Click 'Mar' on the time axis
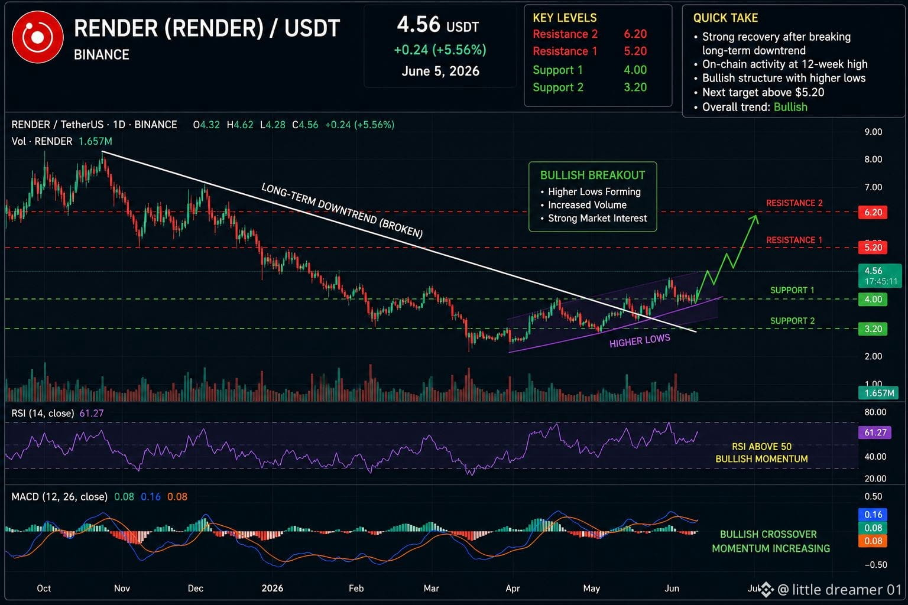Viewport: 908px width, 605px height. click(432, 588)
